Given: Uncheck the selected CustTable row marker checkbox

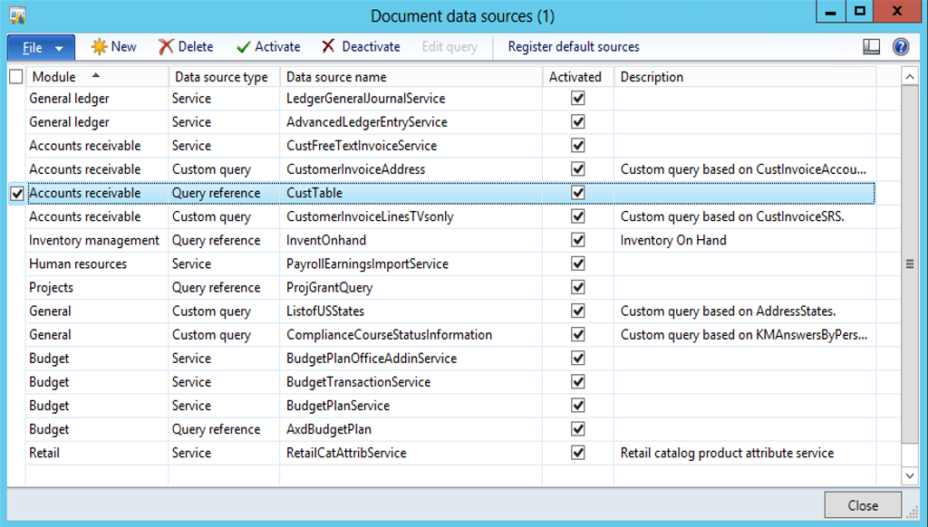Looking at the screenshot, I should [x=16, y=193].
